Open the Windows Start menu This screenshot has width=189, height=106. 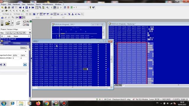(4, 103)
